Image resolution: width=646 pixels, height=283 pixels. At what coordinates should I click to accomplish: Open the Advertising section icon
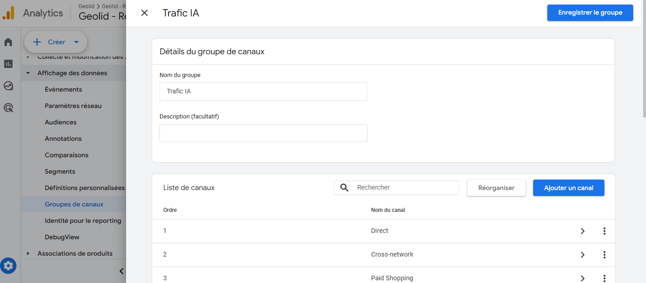[8, 108]
